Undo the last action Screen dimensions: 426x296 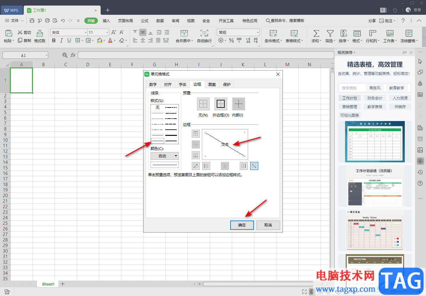coord(63,21)
